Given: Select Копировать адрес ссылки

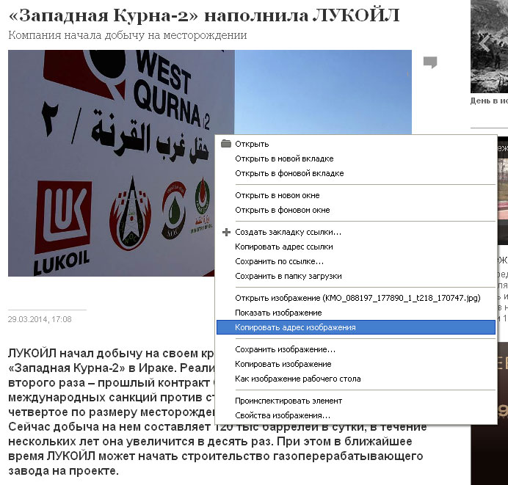Looking at the screenshot, I should tap(356, 247).
